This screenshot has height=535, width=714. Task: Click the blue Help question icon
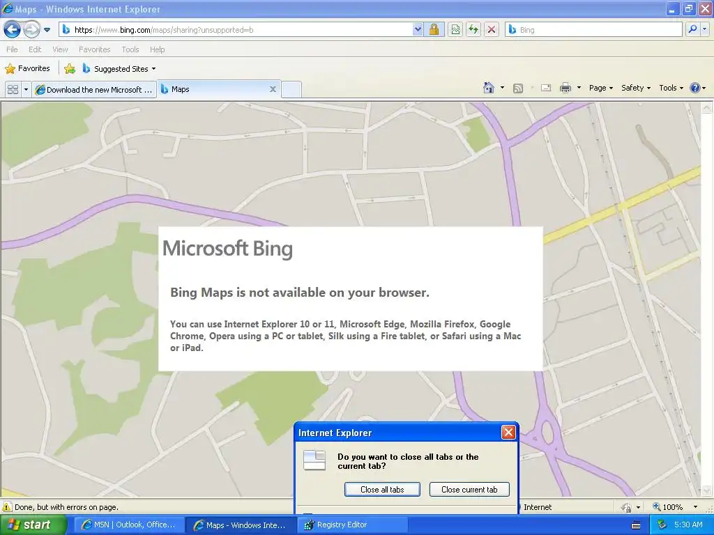pos(695,88)
